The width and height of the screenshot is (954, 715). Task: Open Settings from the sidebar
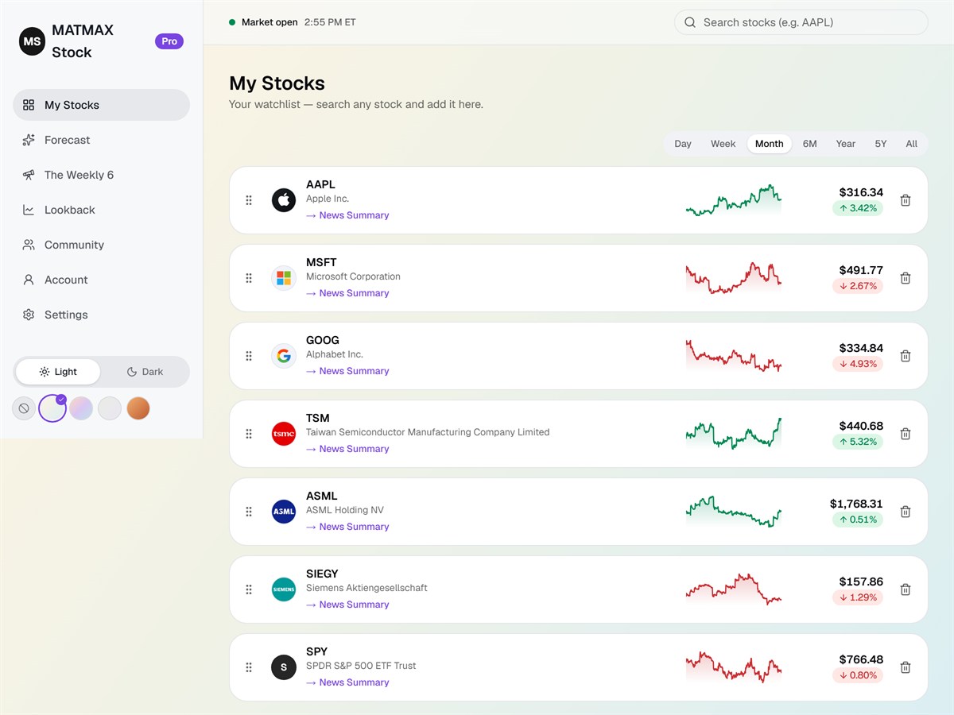pyautogui.click(x=101, y=315)
